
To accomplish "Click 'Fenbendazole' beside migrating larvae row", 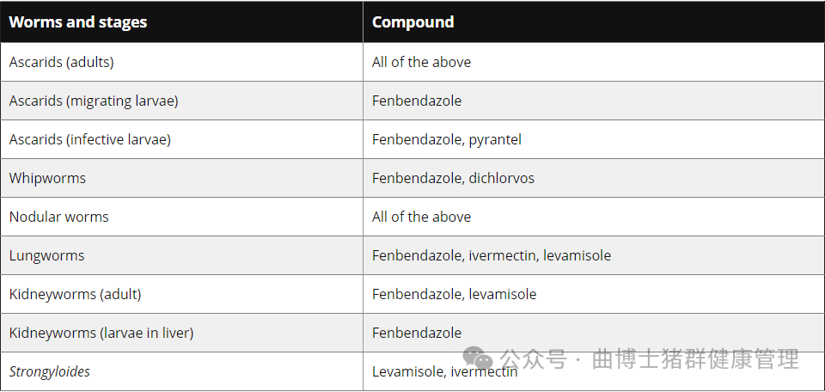I will pyautogui.click(x=417, y=101).
